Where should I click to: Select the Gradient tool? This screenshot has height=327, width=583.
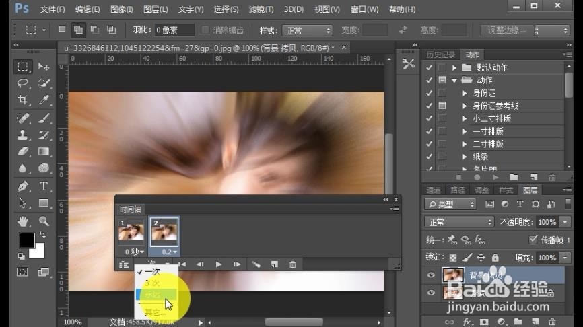[x=44, y=151]
